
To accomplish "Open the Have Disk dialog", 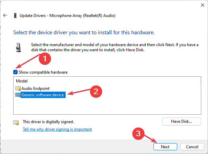I will click(181, 121).
